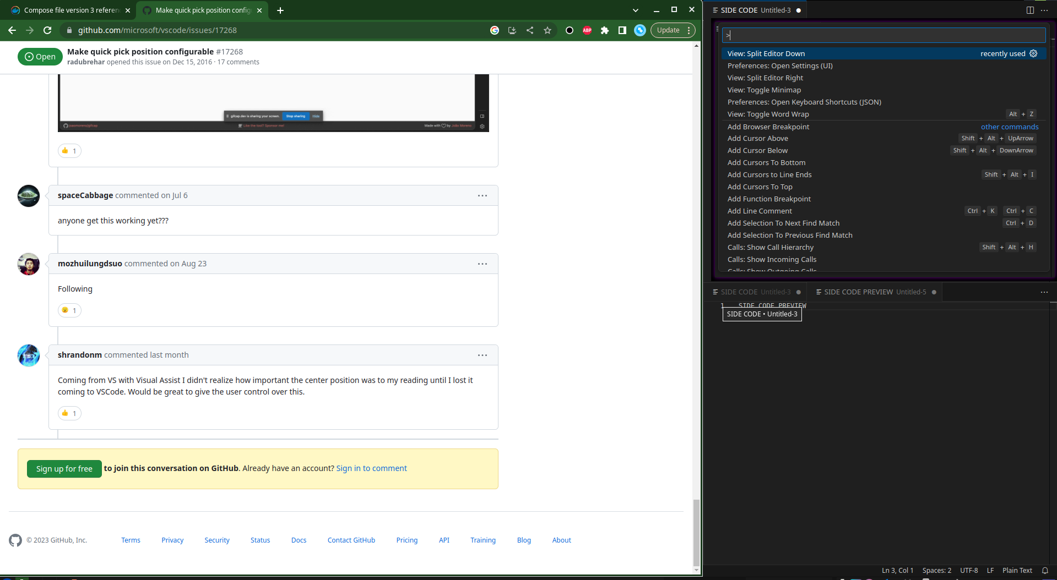Open notifications via the bell in status bar
Viewport: 1057px width, 580px height.
pos(1045,570)
